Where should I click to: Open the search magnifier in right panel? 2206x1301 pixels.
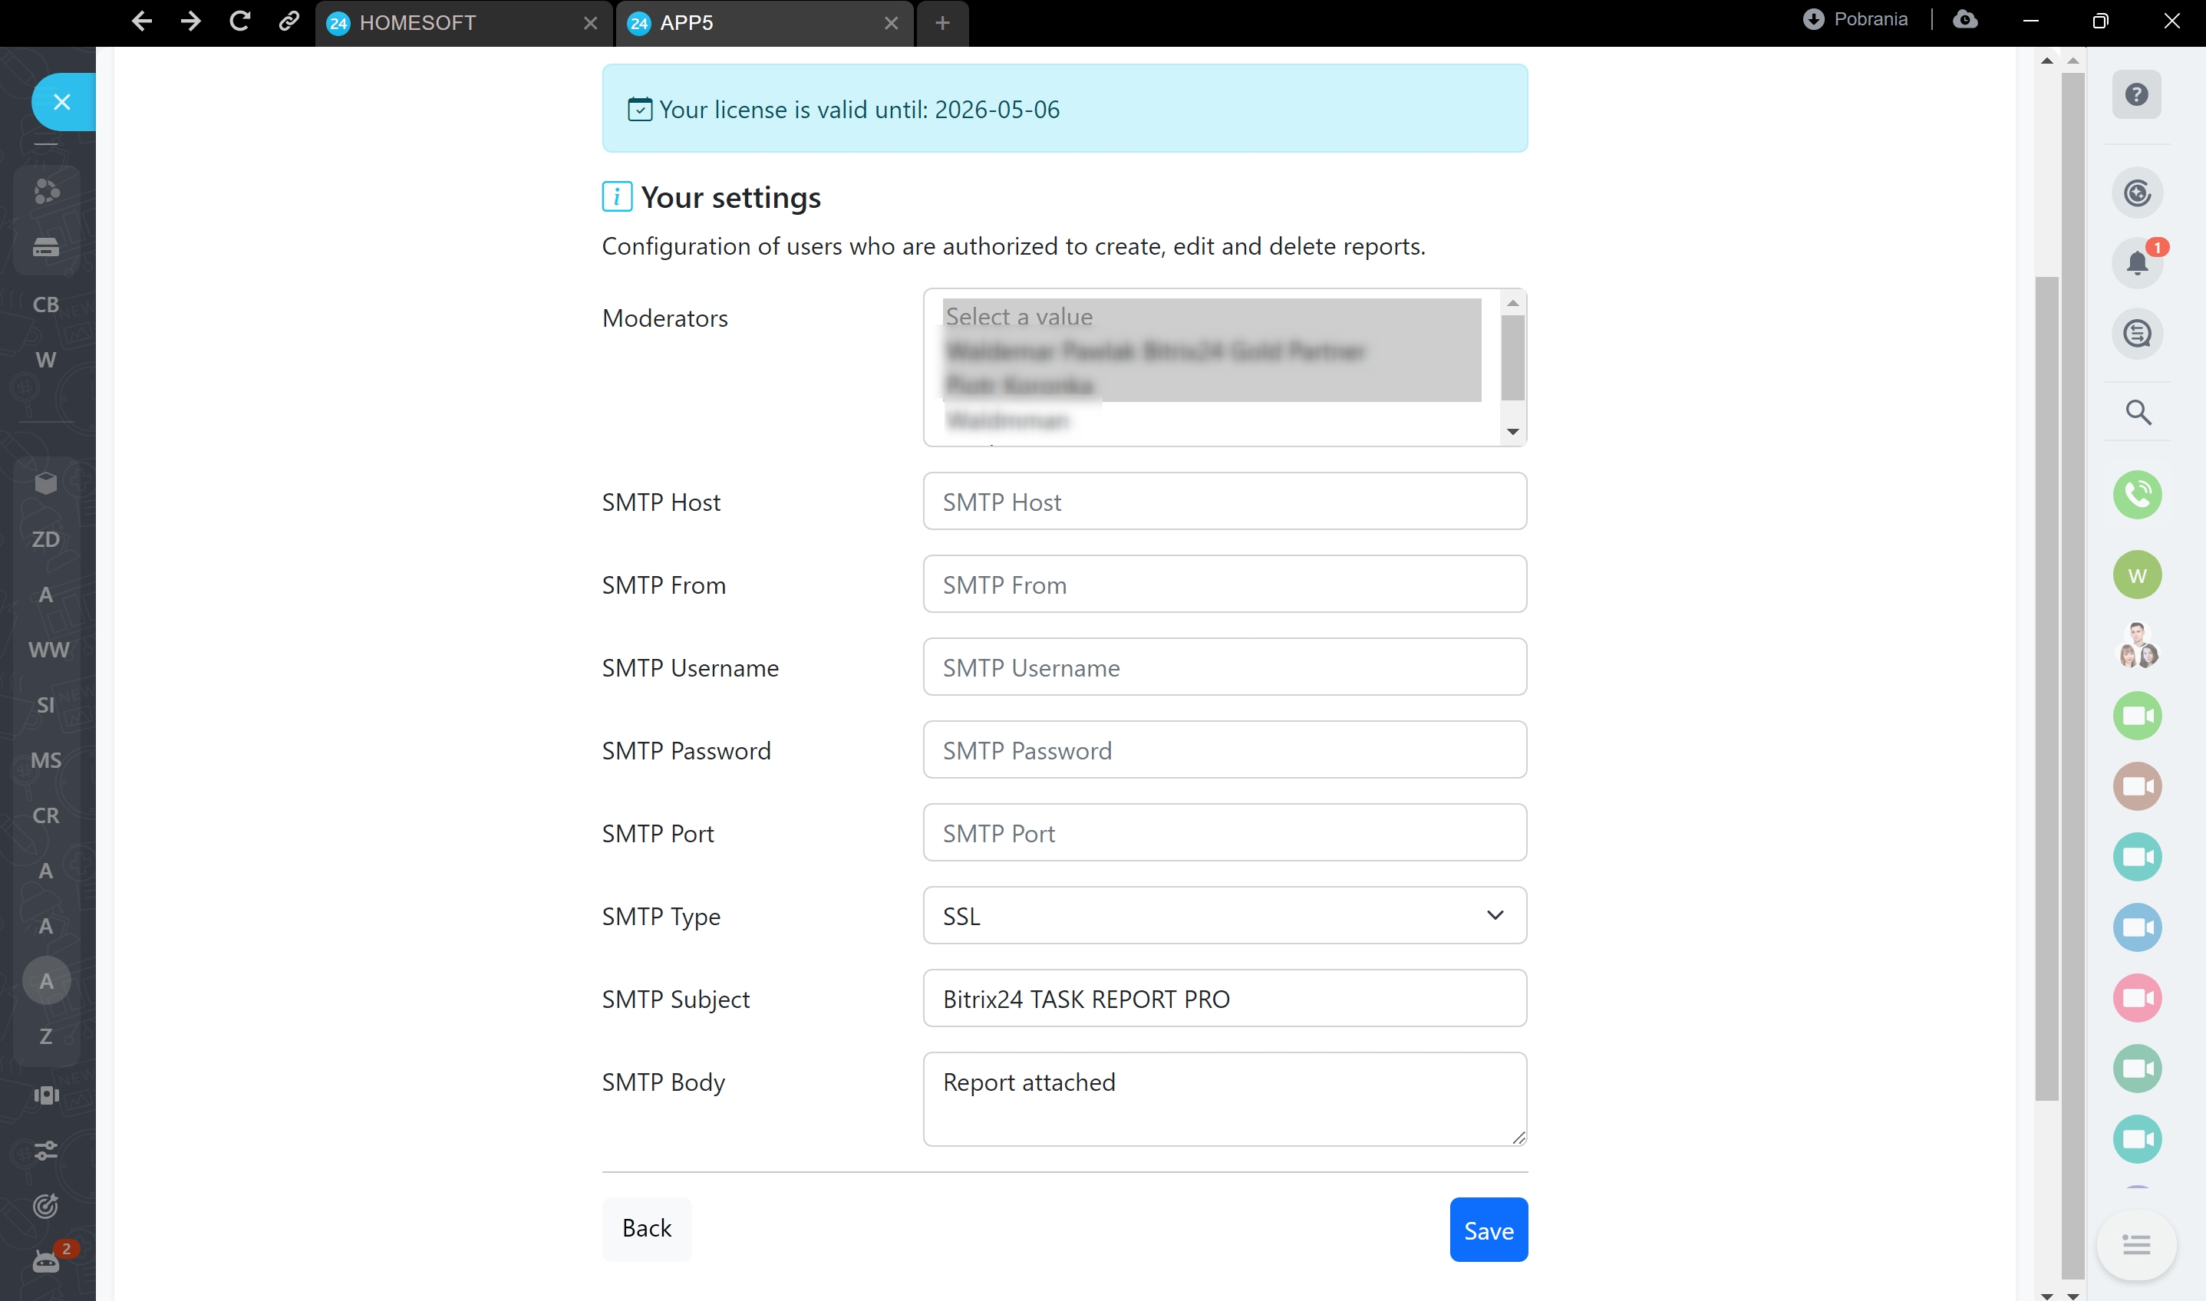[x=2137, y=412]
